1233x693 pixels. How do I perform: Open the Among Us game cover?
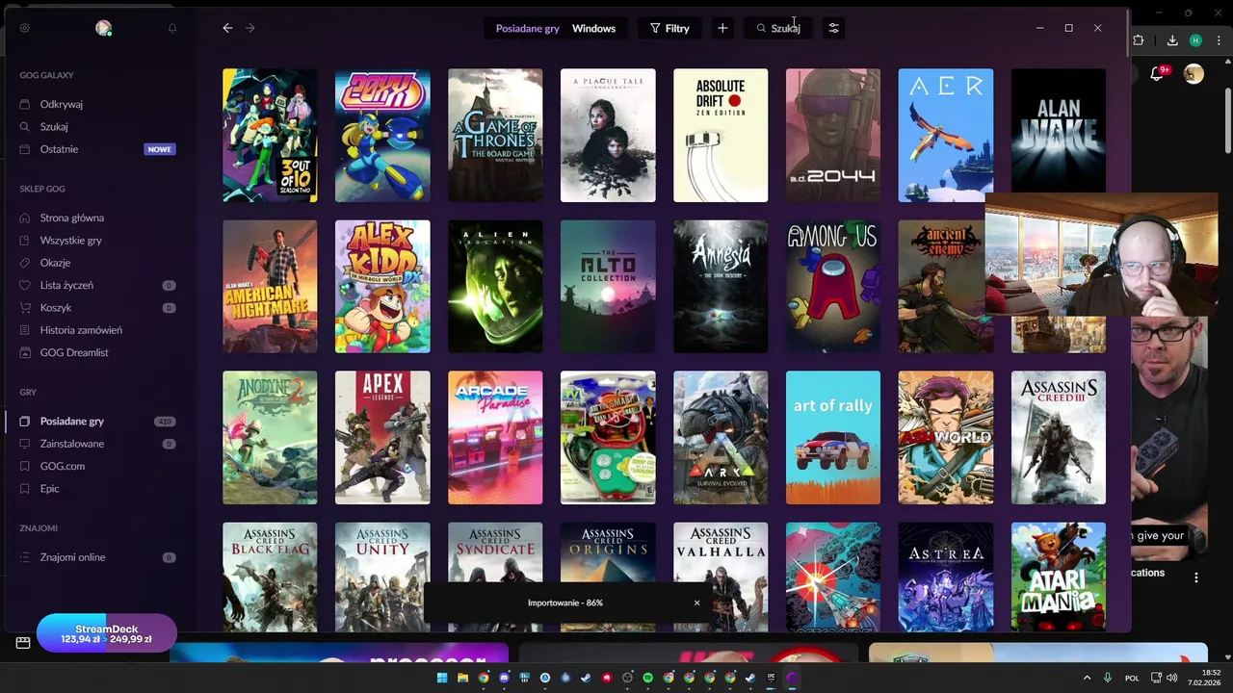(x=833, y=287)
